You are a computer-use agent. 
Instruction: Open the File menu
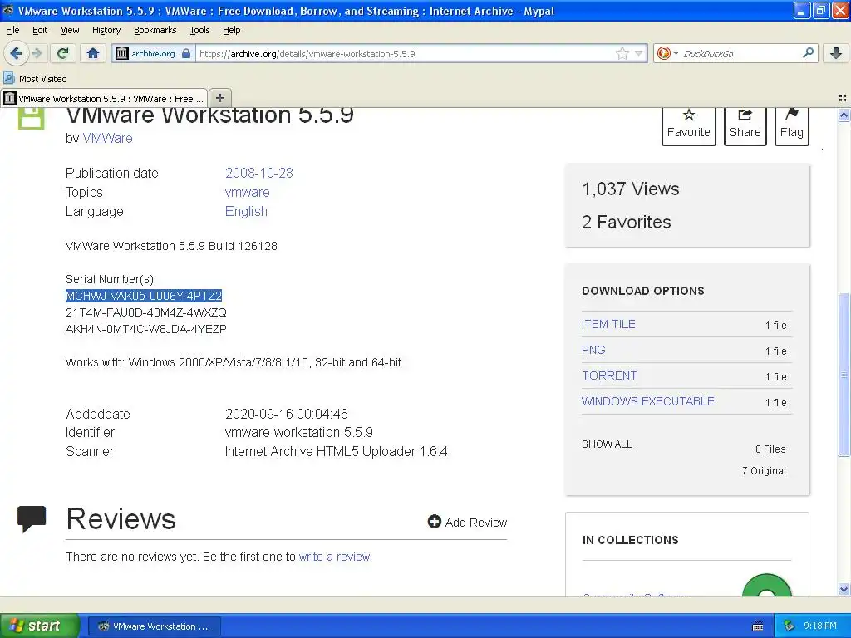tap(12, 30)
